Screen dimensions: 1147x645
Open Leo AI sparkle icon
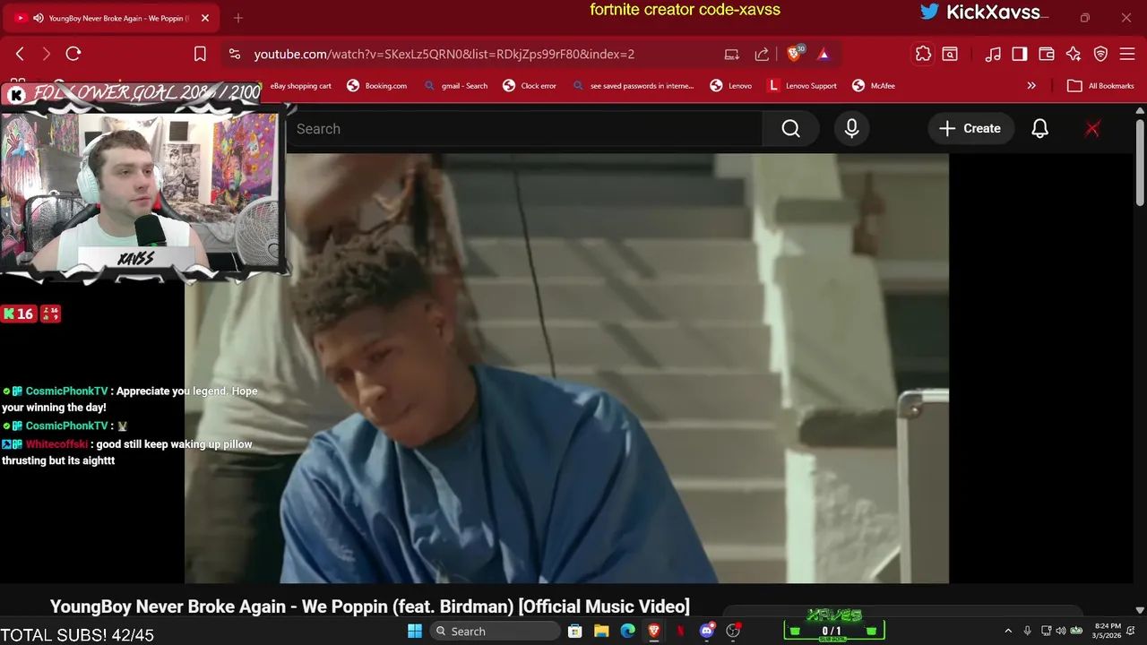(x=1074, y=54)
